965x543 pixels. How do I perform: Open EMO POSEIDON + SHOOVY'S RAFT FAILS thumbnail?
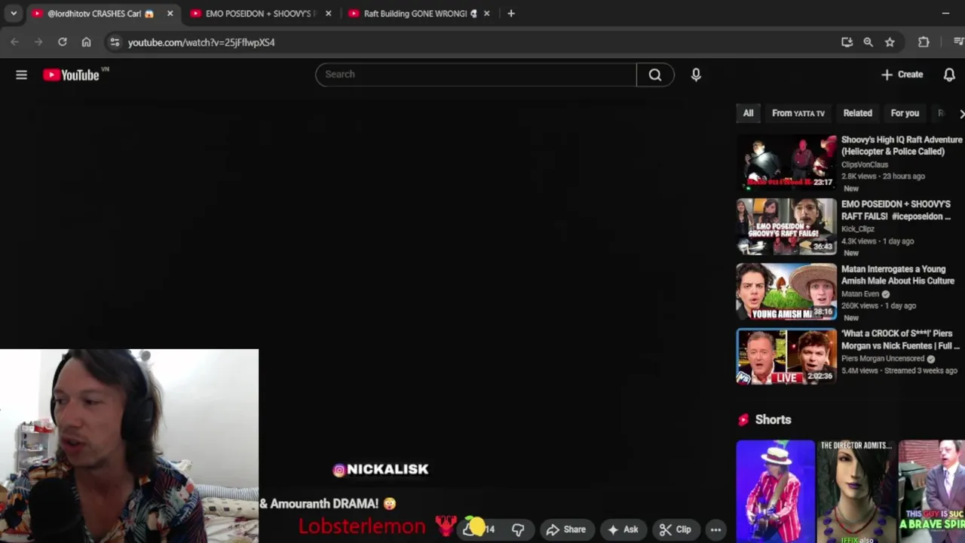pyautogui.click(x=786, y=227)
